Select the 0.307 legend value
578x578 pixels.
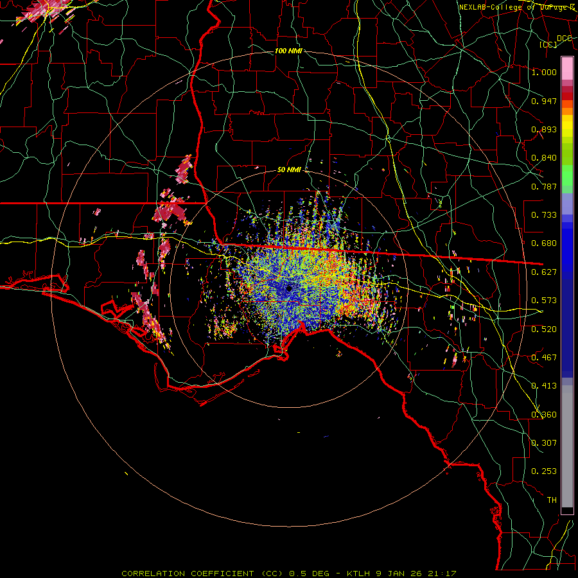(544, 443)
